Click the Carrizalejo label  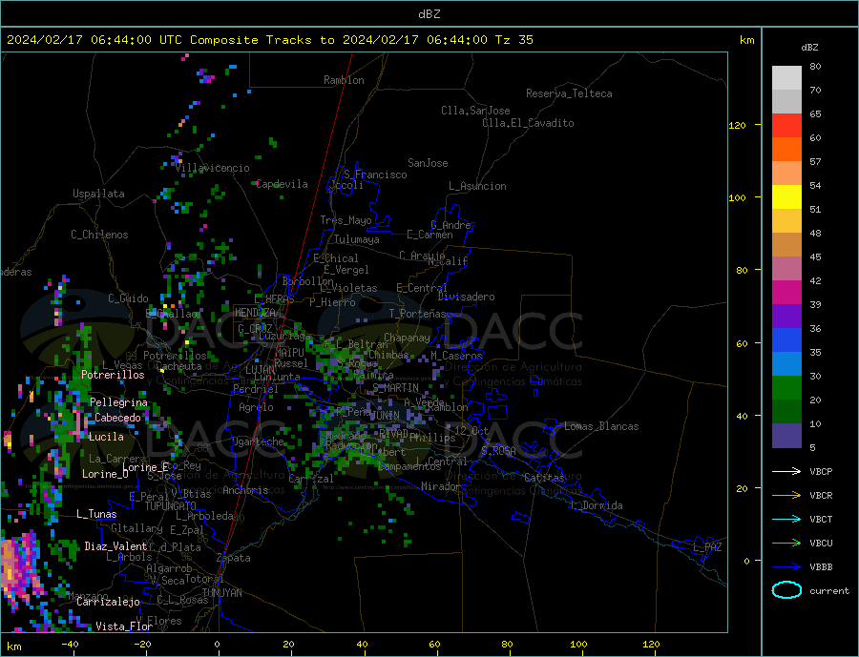(108, 602)
